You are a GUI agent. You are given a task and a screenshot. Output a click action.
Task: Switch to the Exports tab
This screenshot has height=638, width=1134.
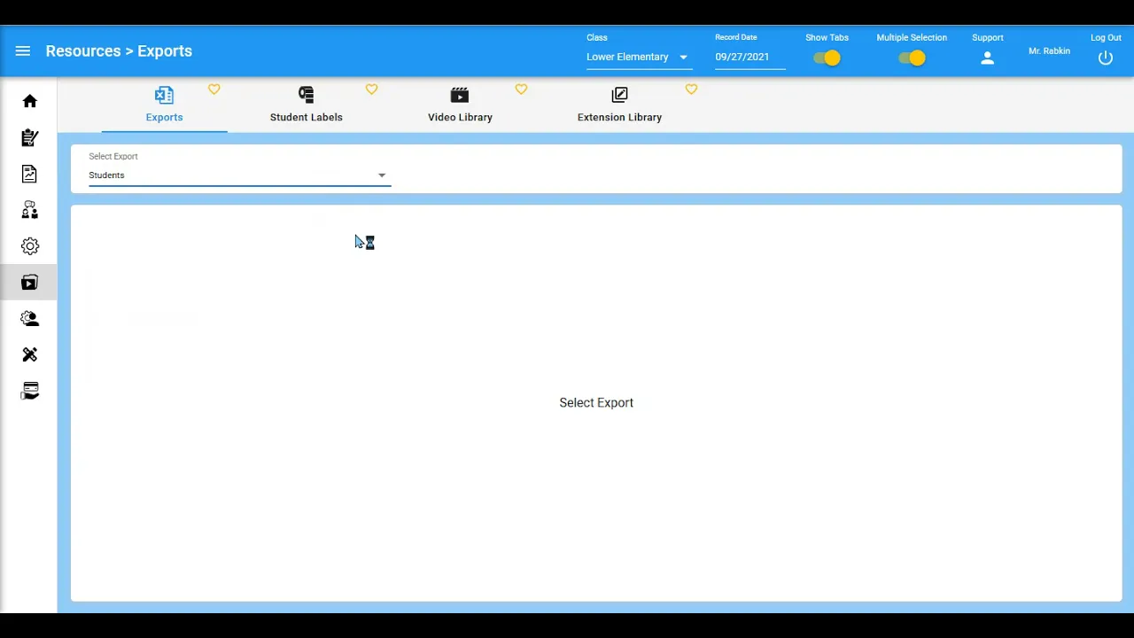click(x=164, y=105)
